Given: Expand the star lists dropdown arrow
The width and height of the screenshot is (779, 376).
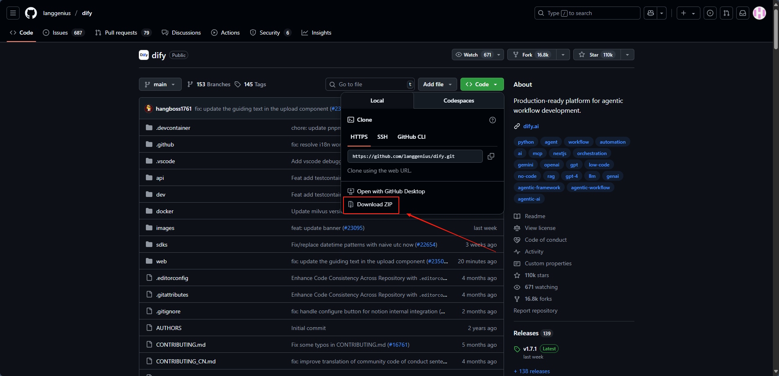Looking at the screenshot, I should click(627, 55).
